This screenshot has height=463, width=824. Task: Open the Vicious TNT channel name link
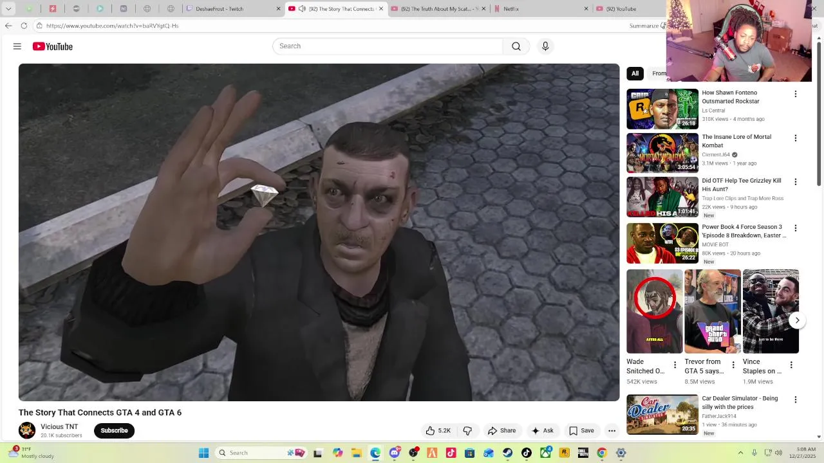pos(59,427)
